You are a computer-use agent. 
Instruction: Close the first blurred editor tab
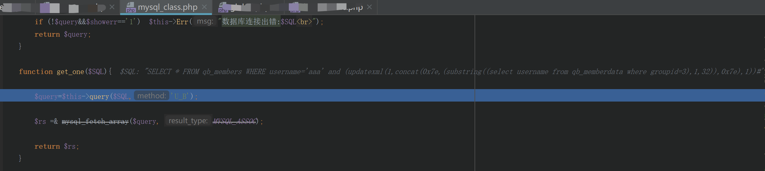(x=112, y=7)
